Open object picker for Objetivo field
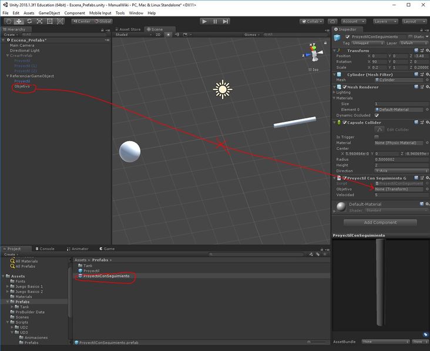 point(427,189)
